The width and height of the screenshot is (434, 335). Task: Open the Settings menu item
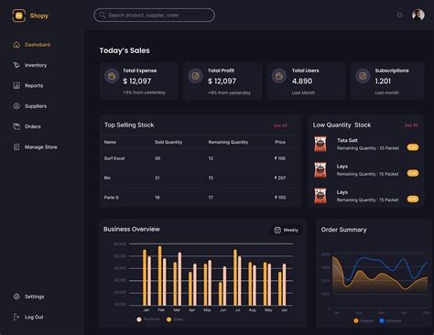click(x=28, y=297)
